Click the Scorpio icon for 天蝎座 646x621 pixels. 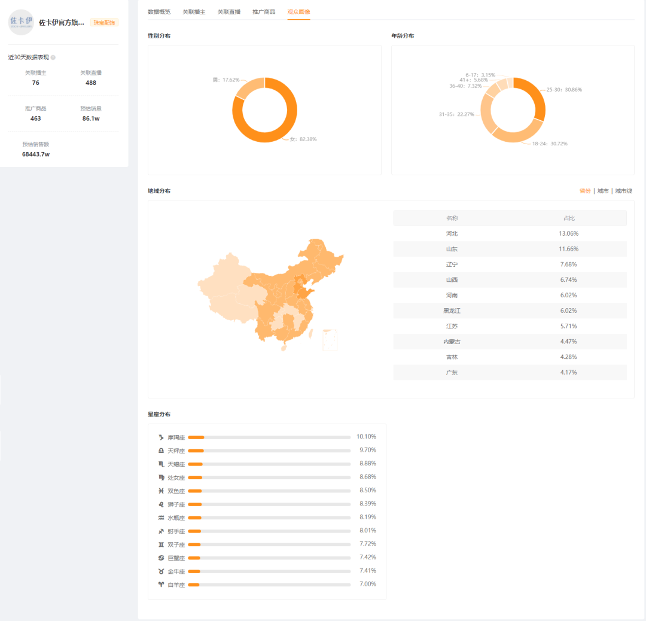click(x=161, y=464)
